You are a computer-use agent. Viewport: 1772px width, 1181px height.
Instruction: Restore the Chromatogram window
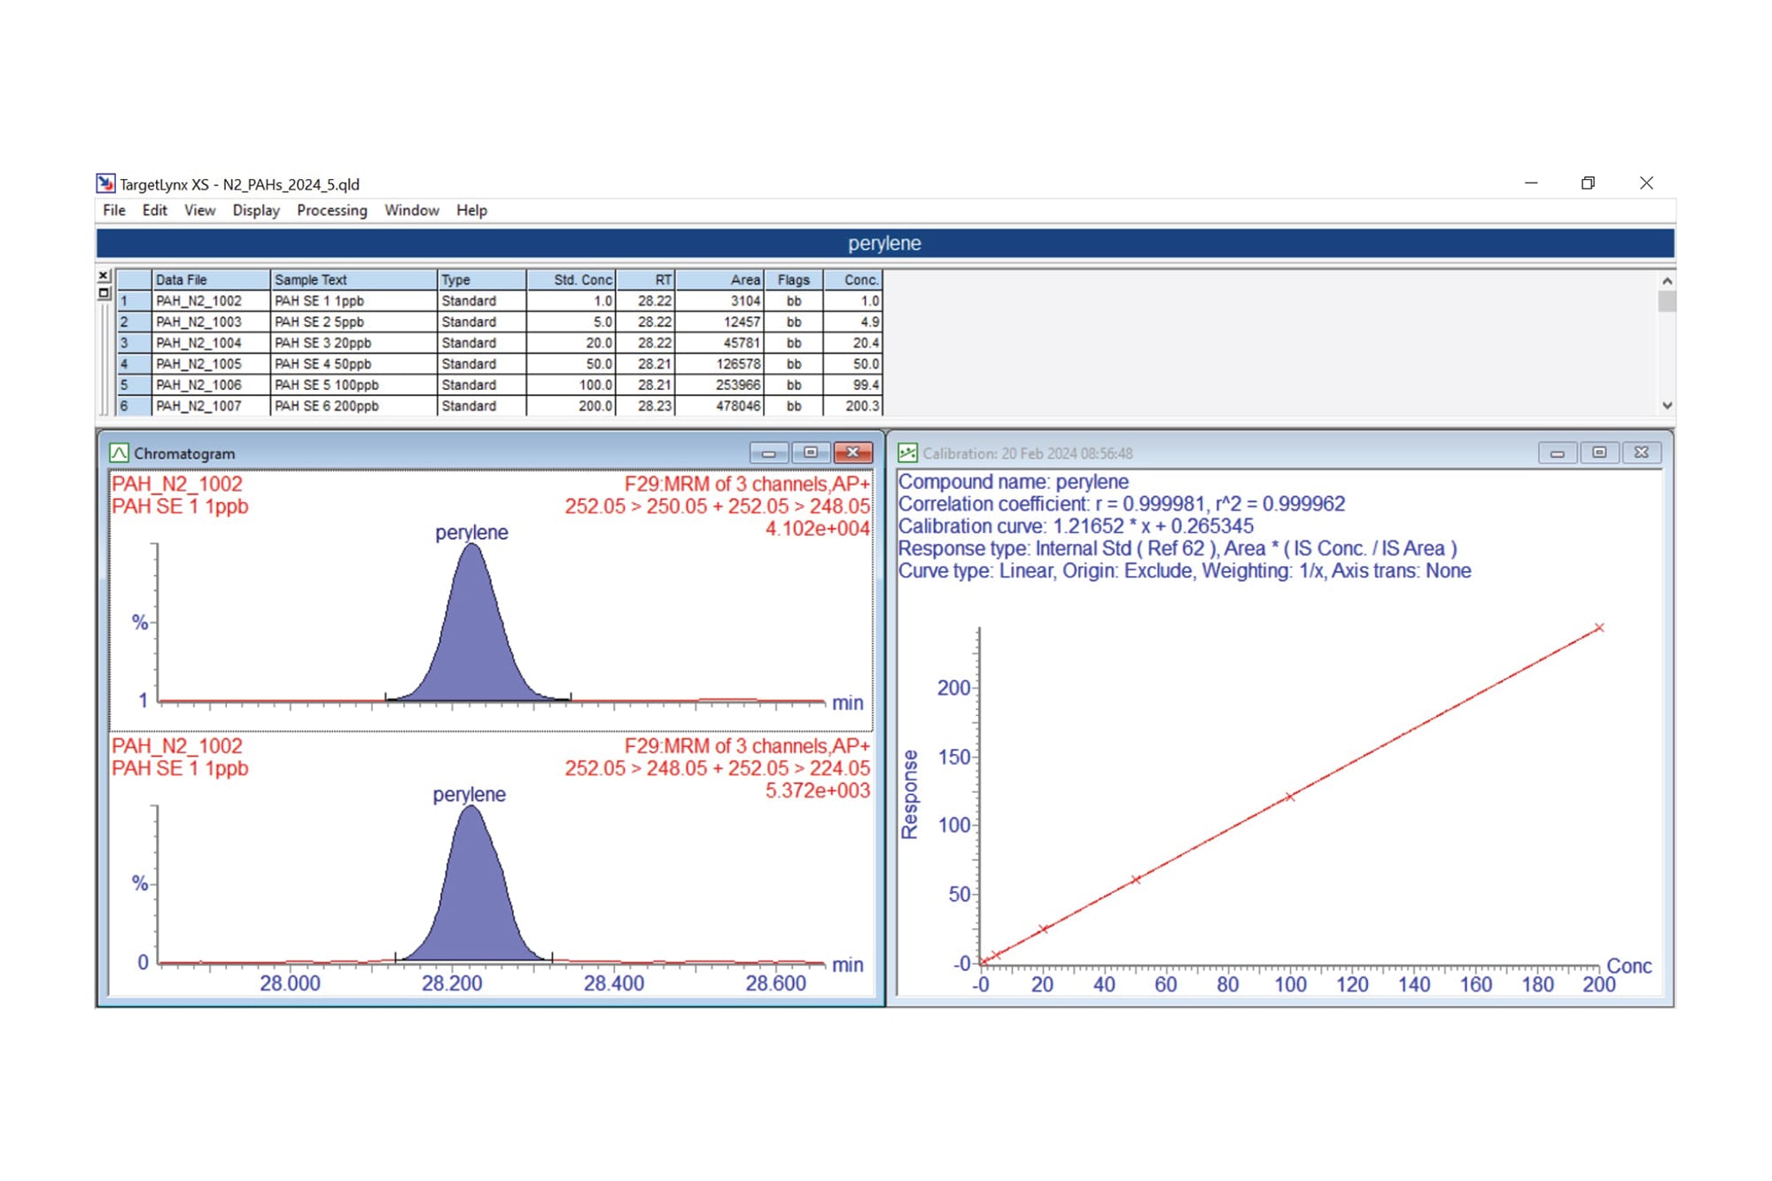pyautogui.click(x=811, y=452)
